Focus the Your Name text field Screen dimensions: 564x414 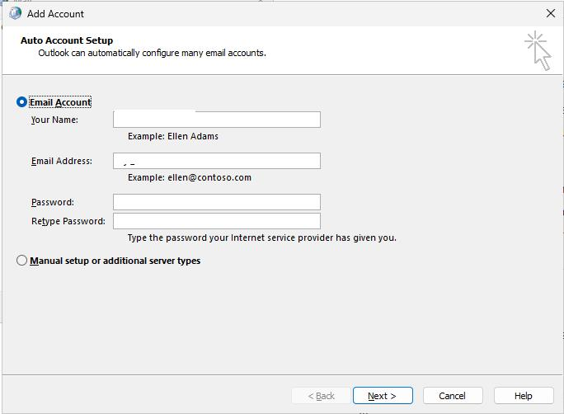coord(216,120)
